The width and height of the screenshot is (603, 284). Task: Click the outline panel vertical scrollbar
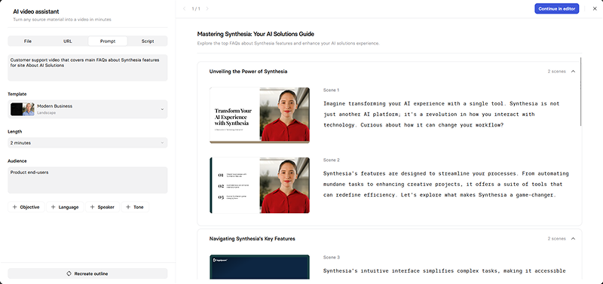coord(580,91)
